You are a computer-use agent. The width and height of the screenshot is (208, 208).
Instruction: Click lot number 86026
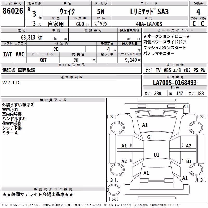[x=13, y=11]
